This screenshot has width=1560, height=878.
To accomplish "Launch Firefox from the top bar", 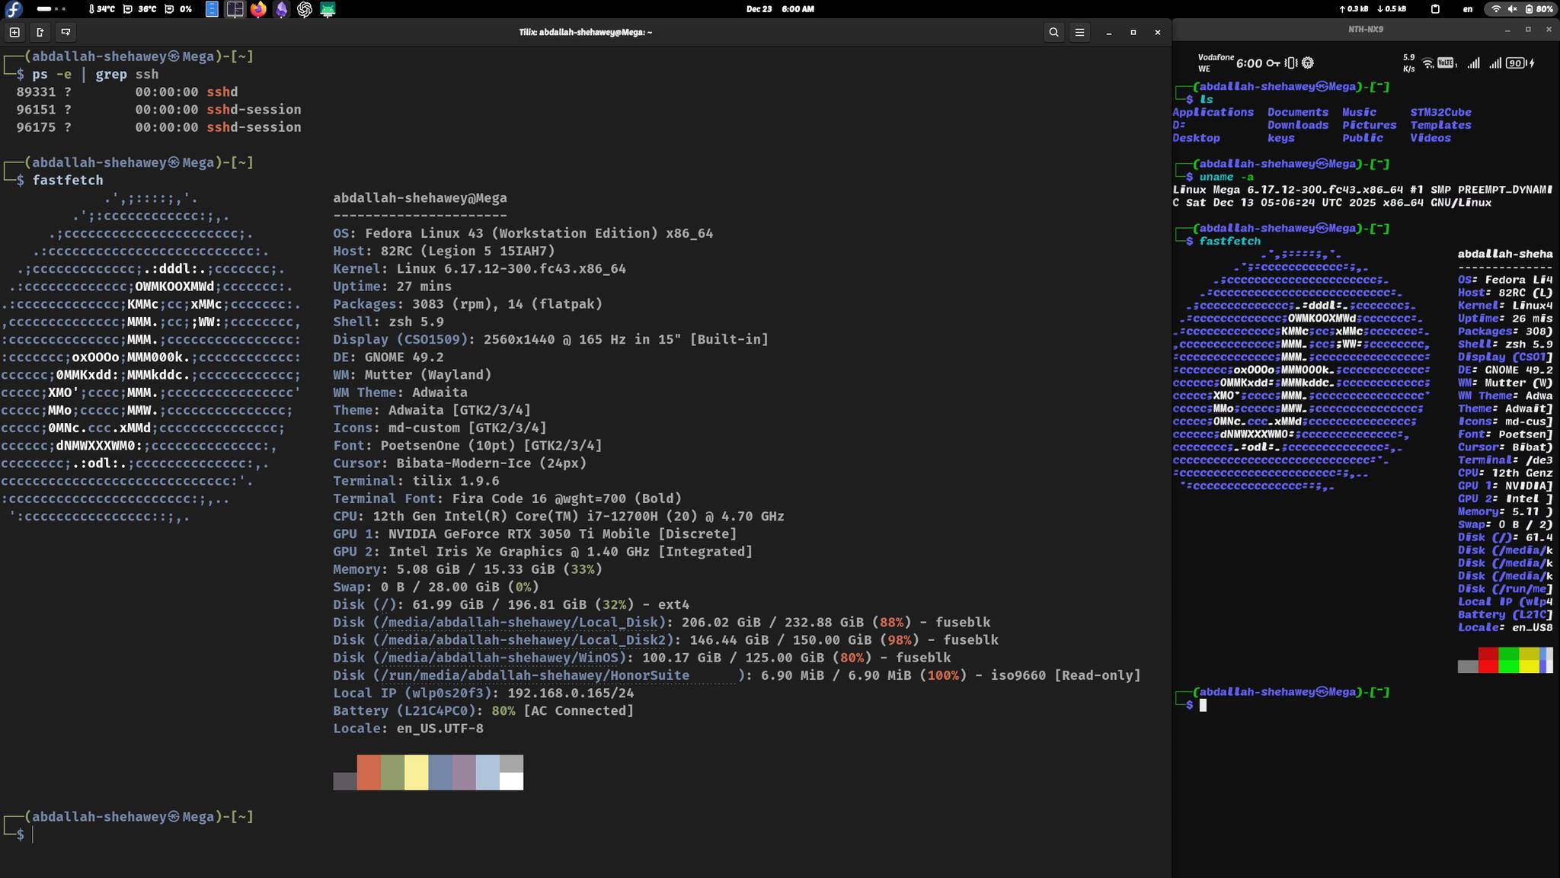I will point(258,9).
